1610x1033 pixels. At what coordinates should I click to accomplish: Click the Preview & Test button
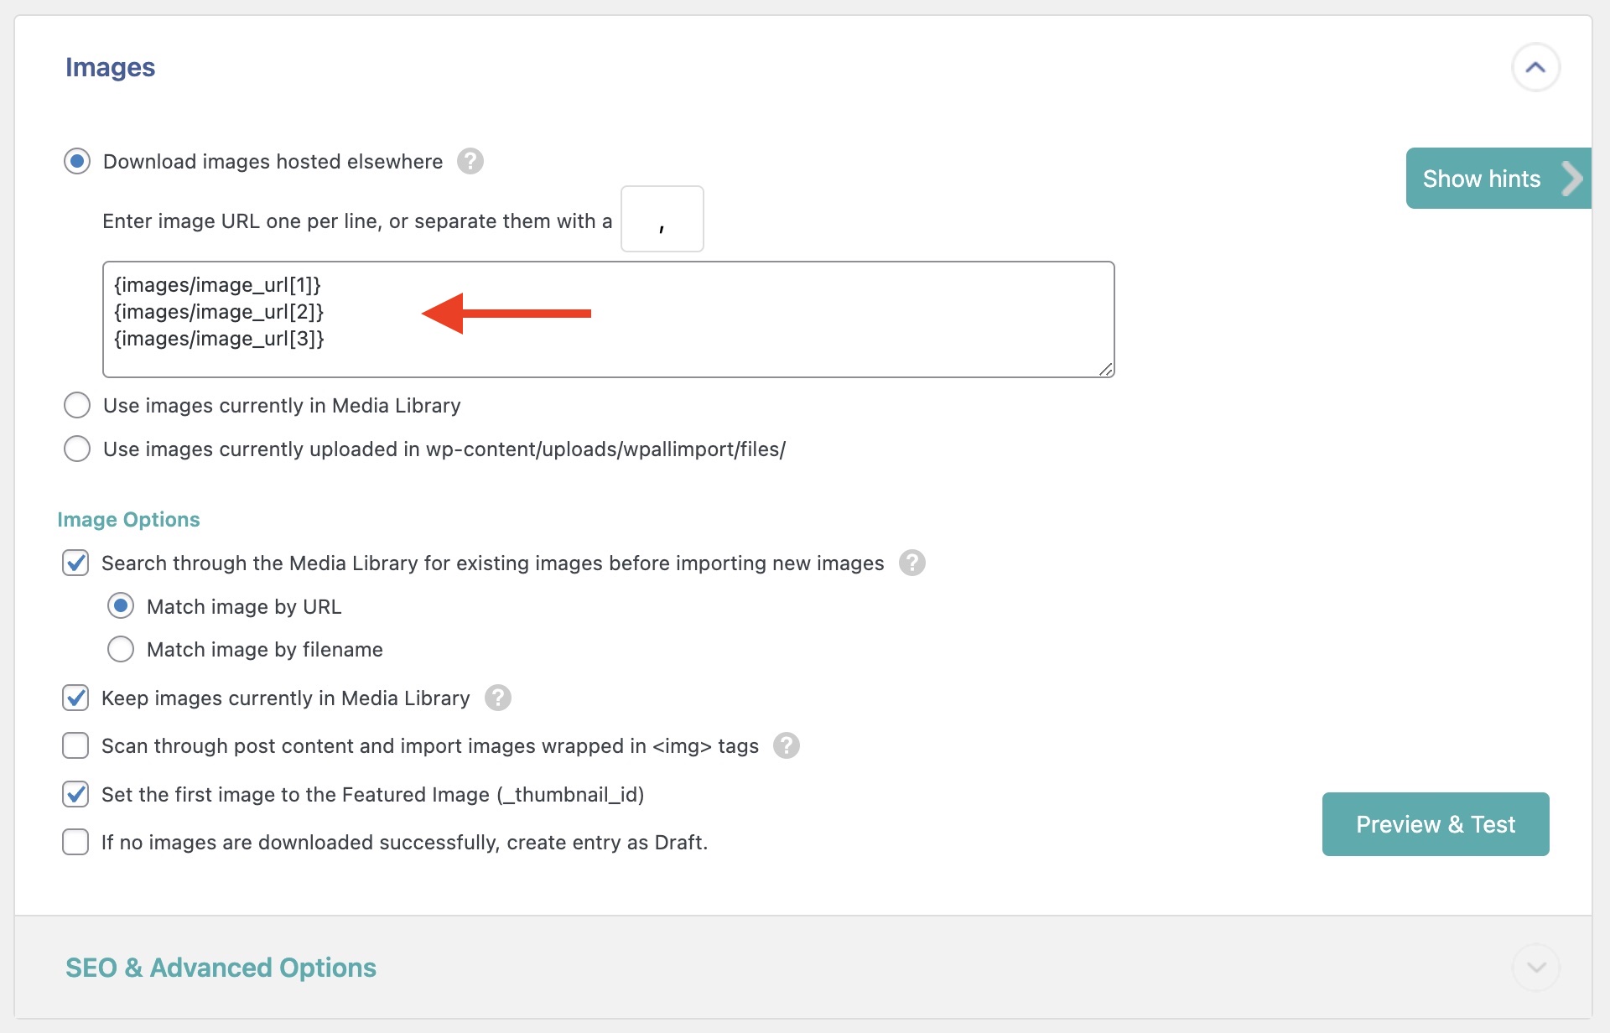point(1436,824)
